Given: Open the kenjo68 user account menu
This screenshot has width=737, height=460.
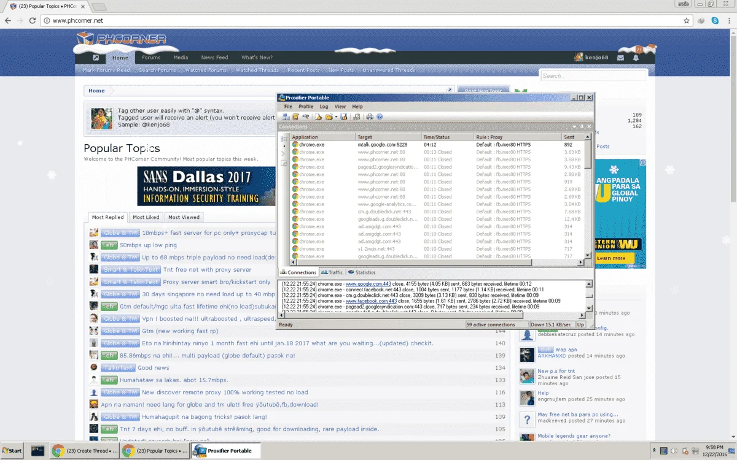Looking at the screenshot, I should point(591,57).
